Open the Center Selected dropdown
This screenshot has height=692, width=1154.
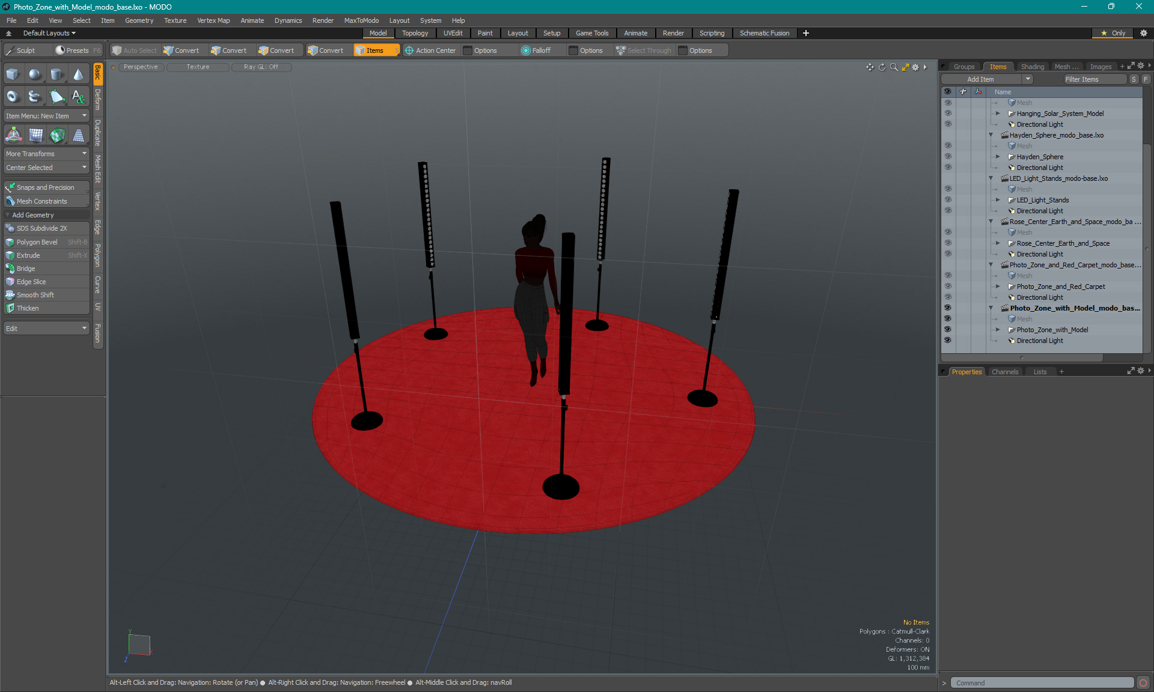point(46,168)
